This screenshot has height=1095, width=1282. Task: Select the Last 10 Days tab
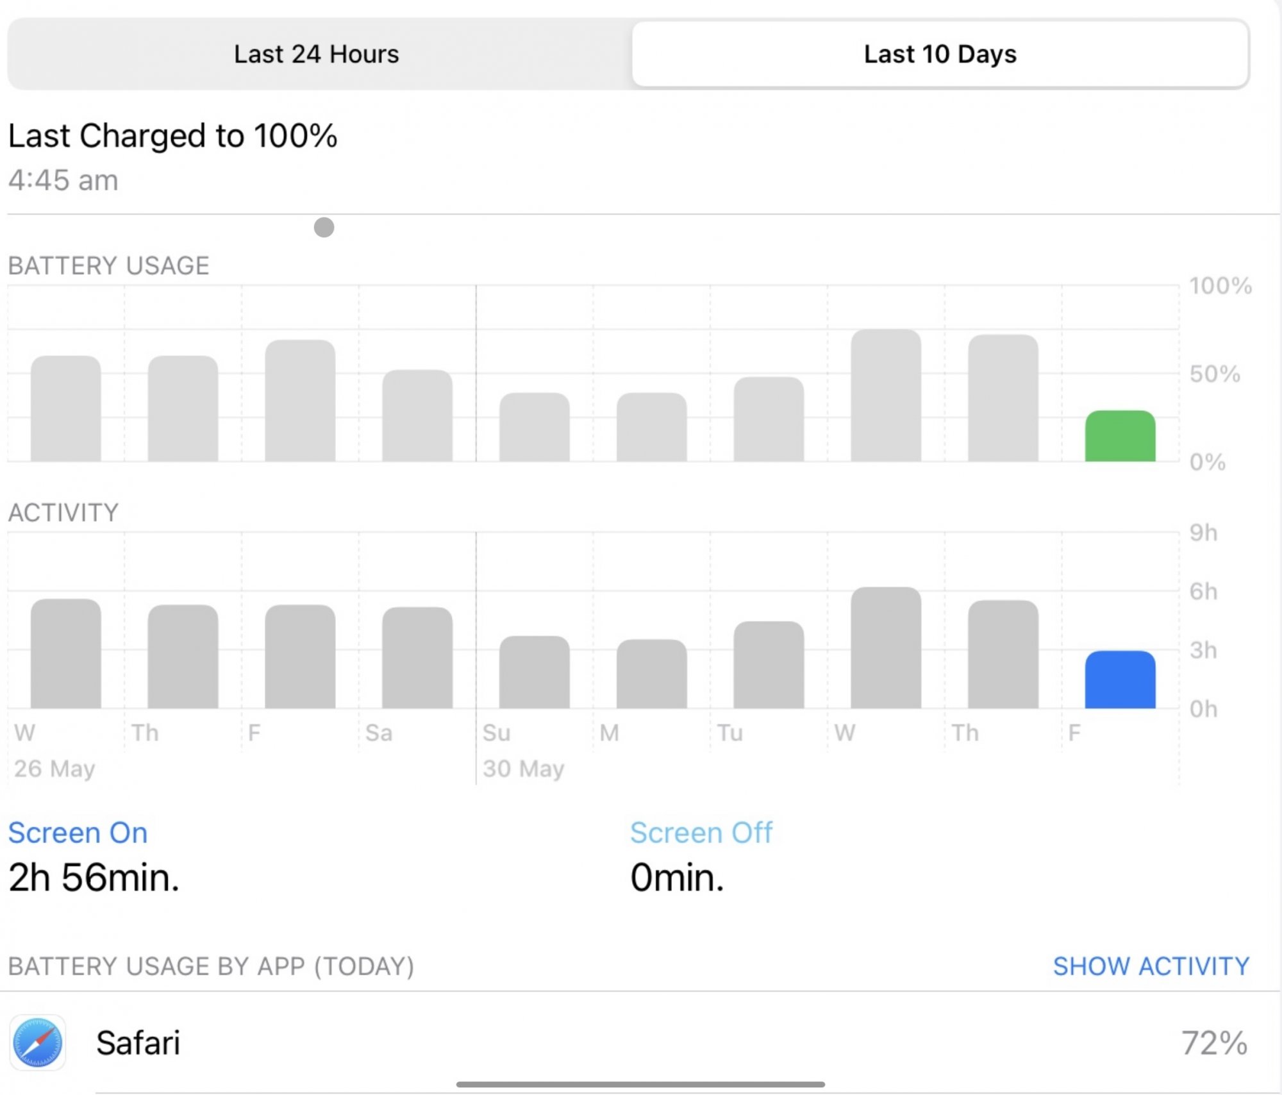click(x=940, y=54)
